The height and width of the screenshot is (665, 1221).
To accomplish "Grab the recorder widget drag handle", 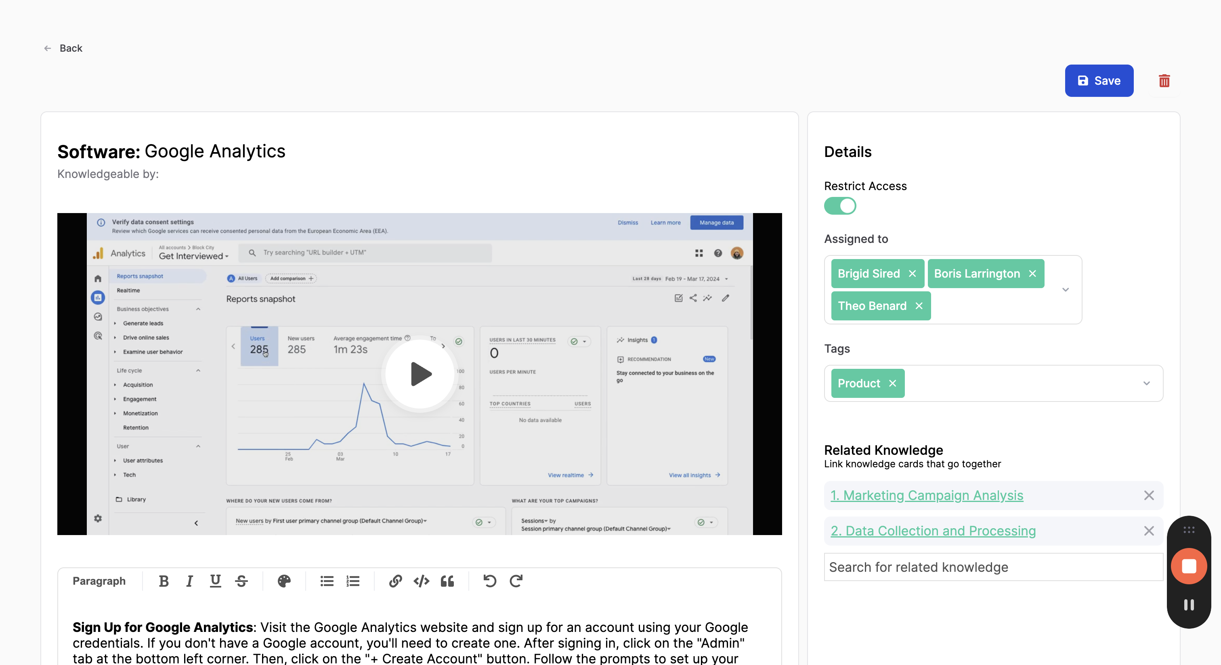I will coord(1189,530).
